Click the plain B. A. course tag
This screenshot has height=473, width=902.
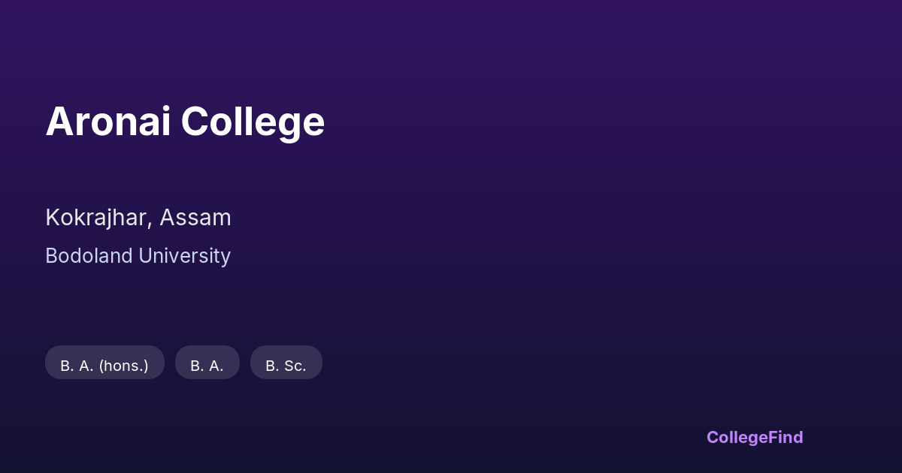click(207, 366)
